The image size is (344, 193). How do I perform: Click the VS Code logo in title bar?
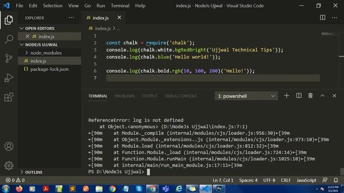(6, 5)
